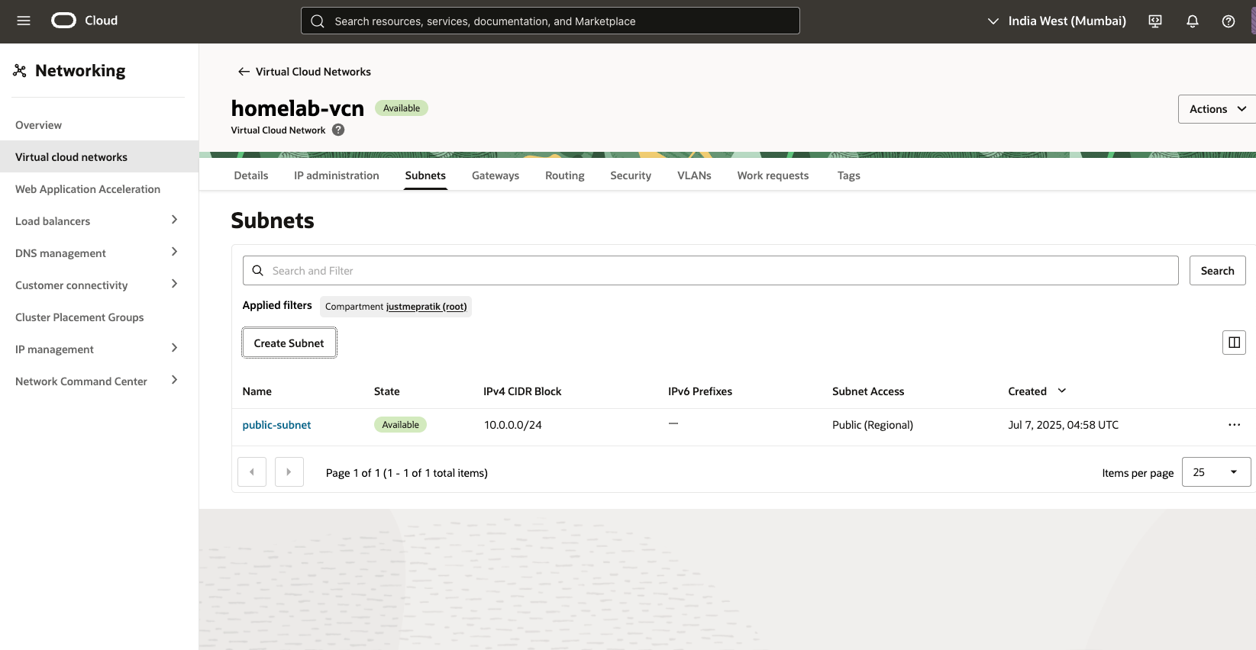This screenshot has width=1256, height=650.
Task: Open the Actions dropdown
Action: click(1216, 109)
